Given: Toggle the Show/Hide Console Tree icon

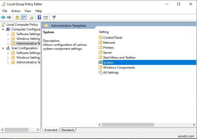Looking at the screenshot, I should (x=24, y=18).
